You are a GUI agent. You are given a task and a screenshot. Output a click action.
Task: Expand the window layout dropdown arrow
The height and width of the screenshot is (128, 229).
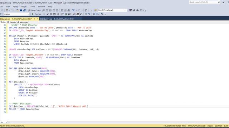144,10
